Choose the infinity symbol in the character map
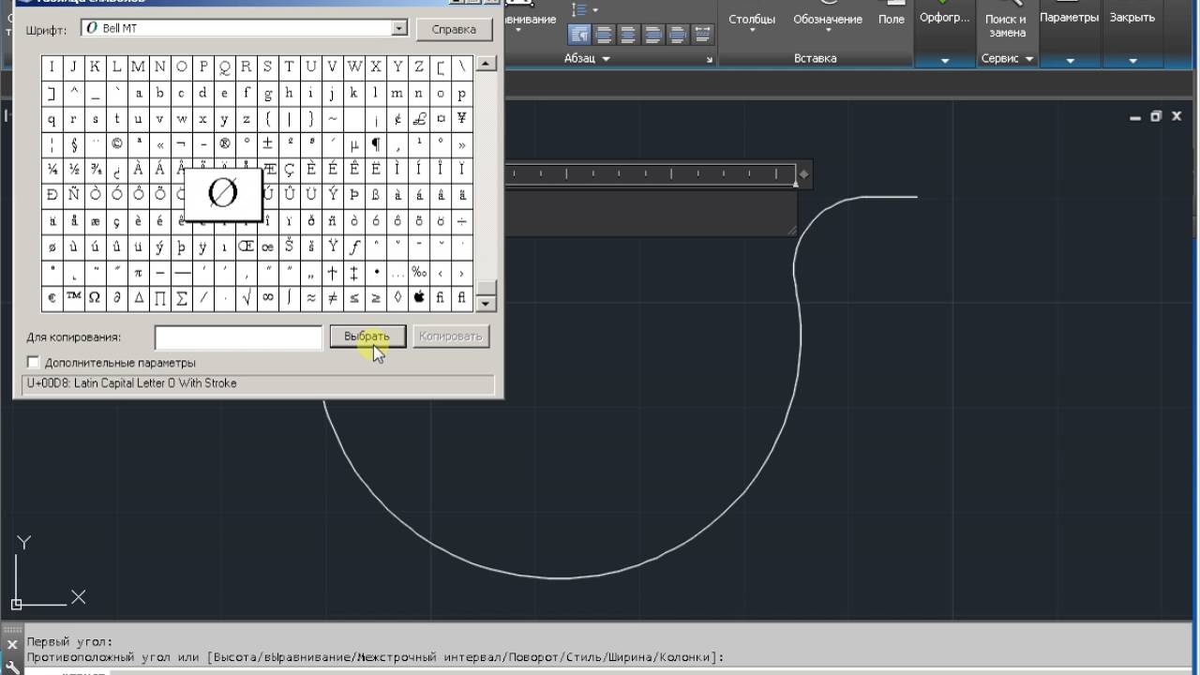This screenshot has width=1200, height=675. click(x=268, y=298)
